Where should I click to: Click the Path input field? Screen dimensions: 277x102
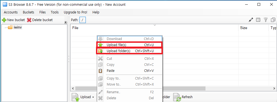tap(83, 20)
